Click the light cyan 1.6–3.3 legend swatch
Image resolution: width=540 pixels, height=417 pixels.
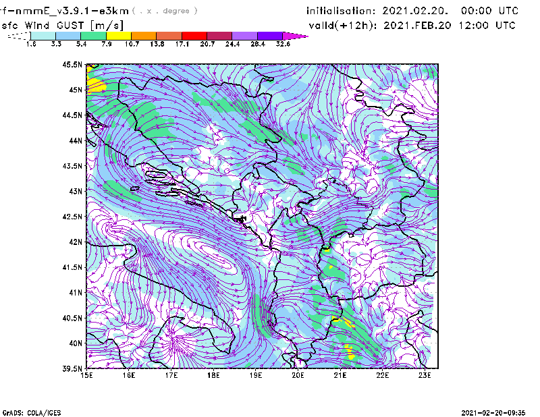click(43, 36)
